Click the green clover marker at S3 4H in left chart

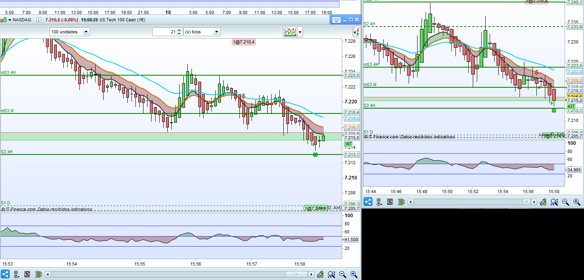(316, 154)
